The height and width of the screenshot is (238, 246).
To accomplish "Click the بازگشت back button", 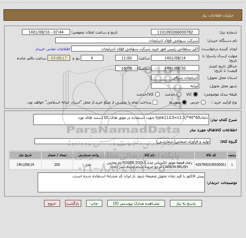I will (x=73, y=203).
